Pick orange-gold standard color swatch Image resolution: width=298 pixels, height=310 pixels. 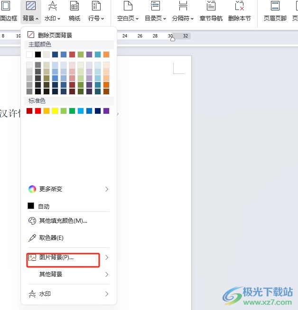pos(47,111)
